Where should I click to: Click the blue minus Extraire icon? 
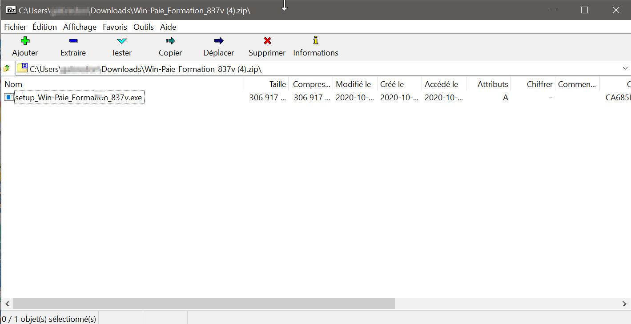click(x=73, y=41)
